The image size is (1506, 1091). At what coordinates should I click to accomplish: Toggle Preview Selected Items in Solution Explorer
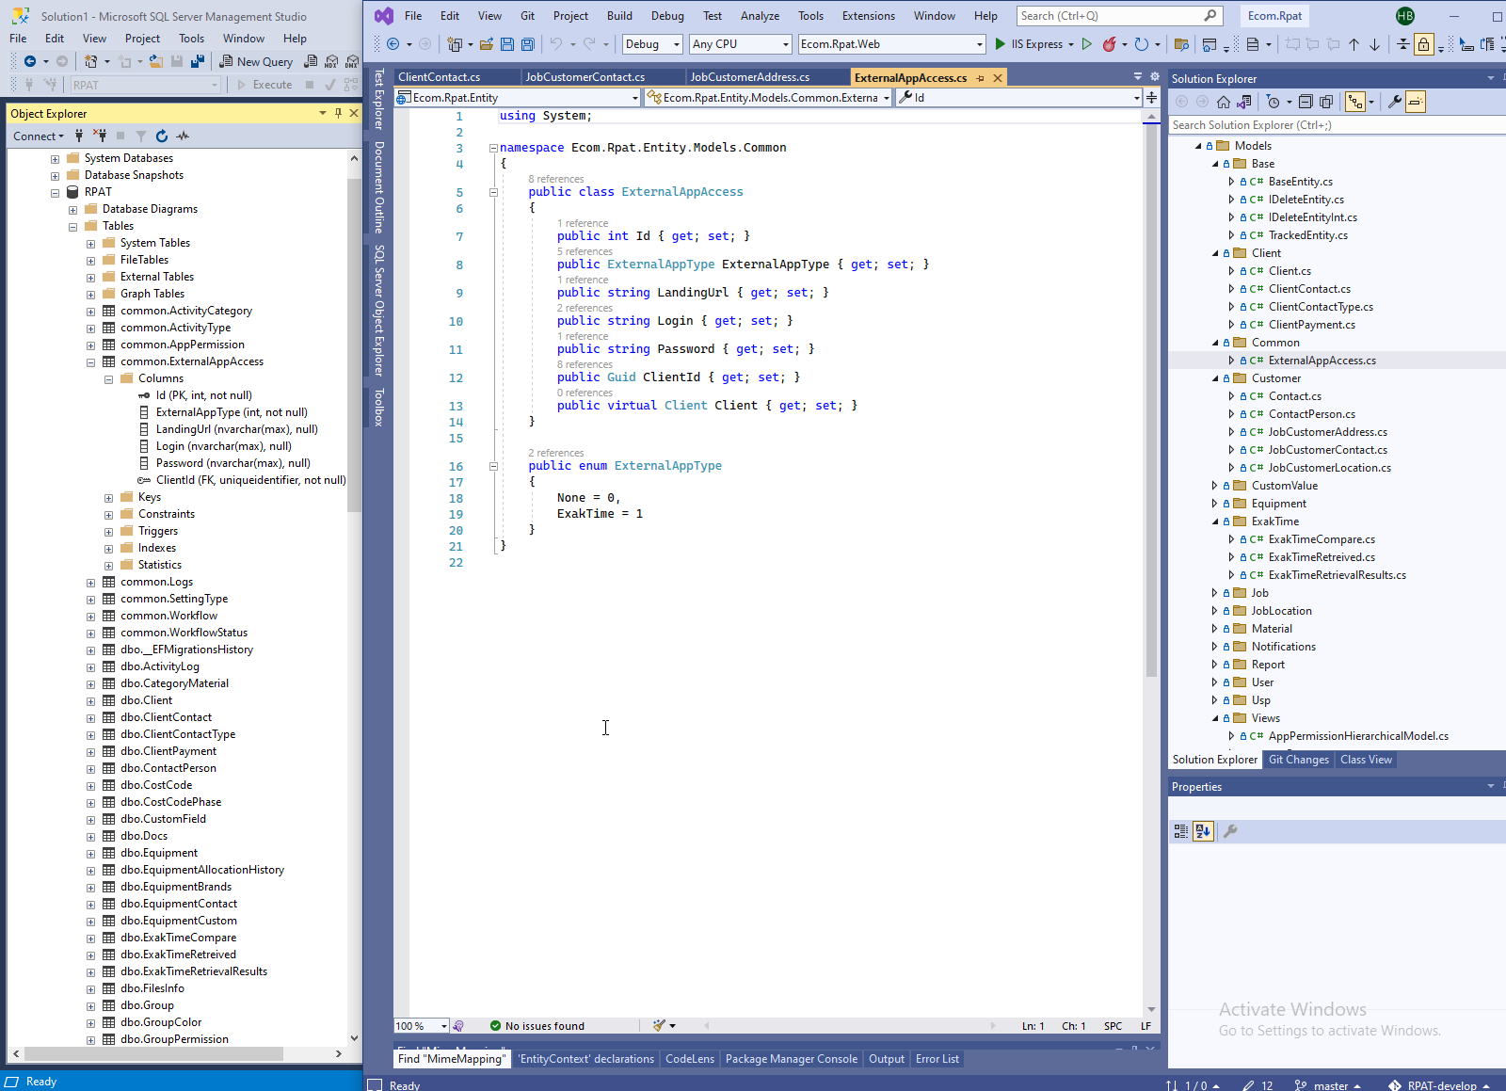click(x=1416, y=102)
